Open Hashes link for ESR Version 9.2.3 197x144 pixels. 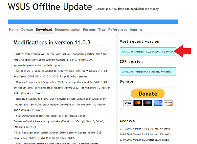coord(155,72)
